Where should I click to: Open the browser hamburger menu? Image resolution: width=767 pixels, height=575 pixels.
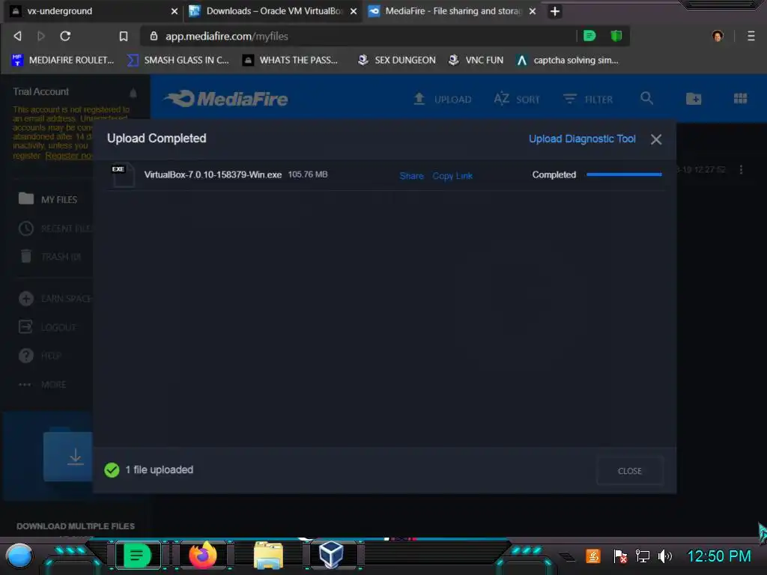[x=751, y=36]
